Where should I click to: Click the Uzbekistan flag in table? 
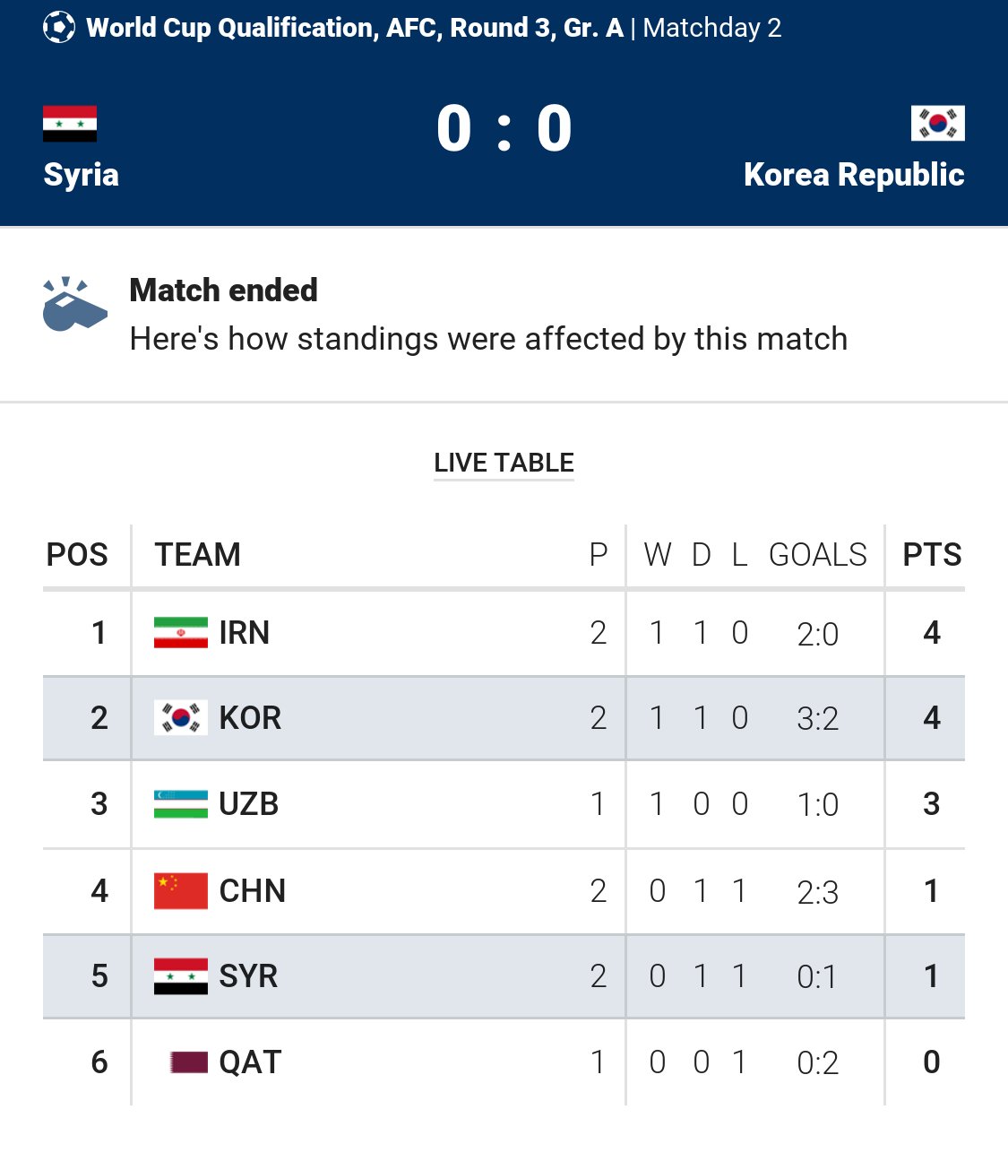(x=181, y=804)
